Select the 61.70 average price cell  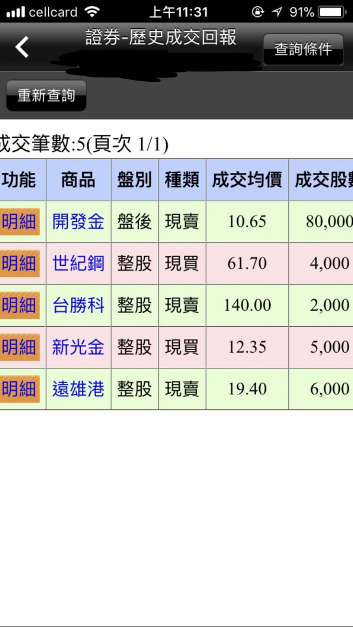pyautogui.click(x=247, y=264)
